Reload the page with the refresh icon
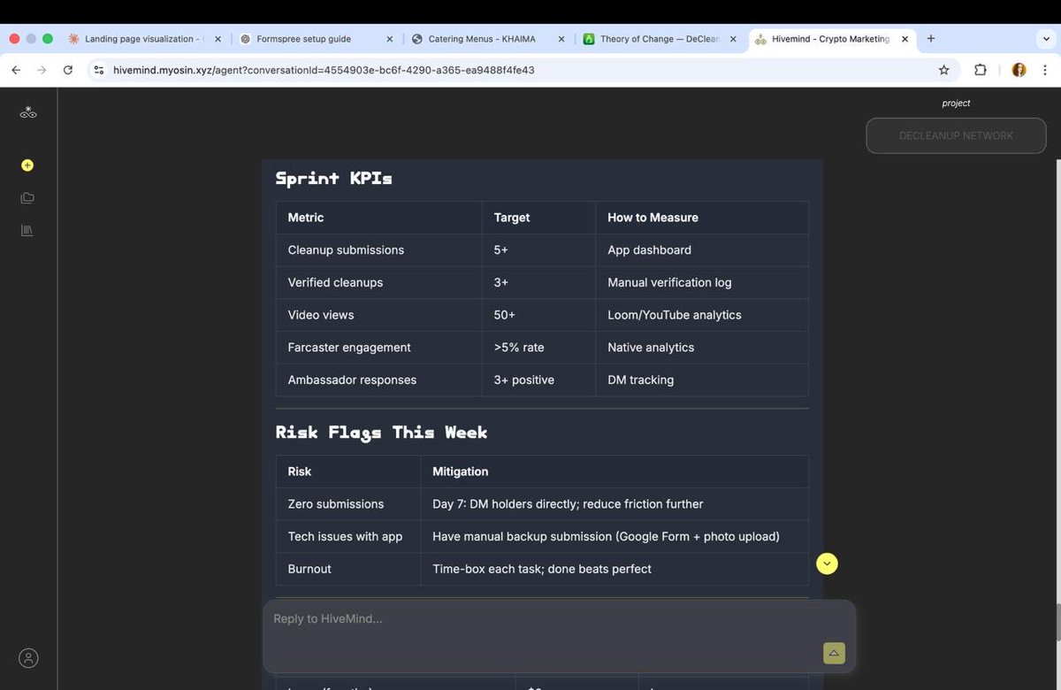 point(68,69)
